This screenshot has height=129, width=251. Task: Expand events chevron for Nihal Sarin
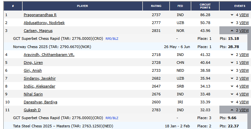[232, 94]
